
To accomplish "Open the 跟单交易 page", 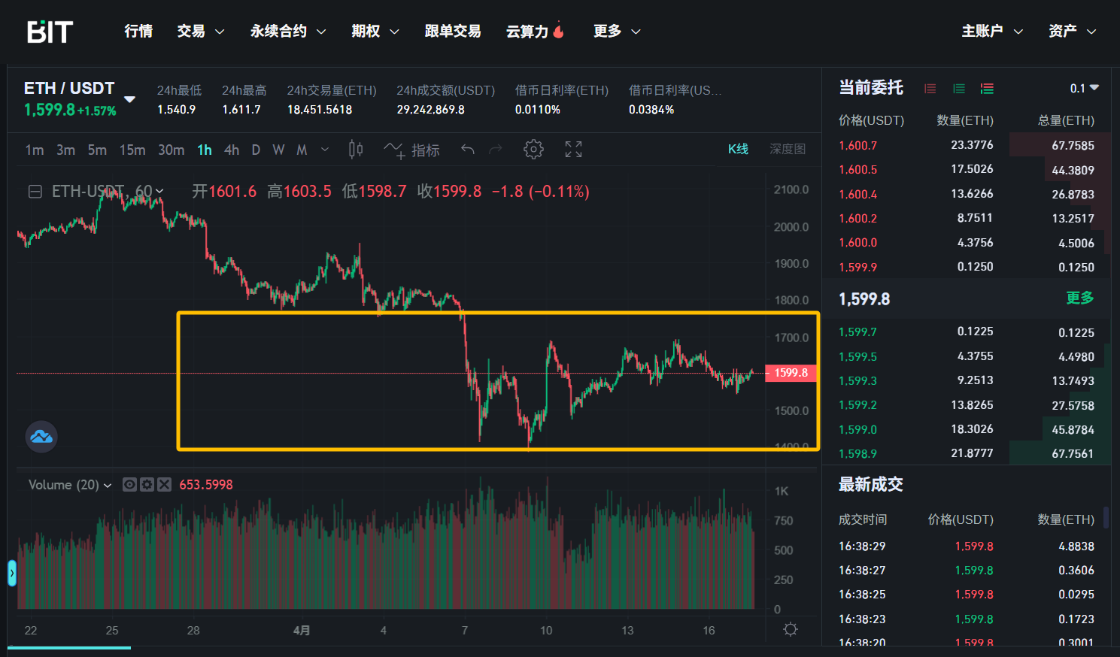I will tap(452, 32).
